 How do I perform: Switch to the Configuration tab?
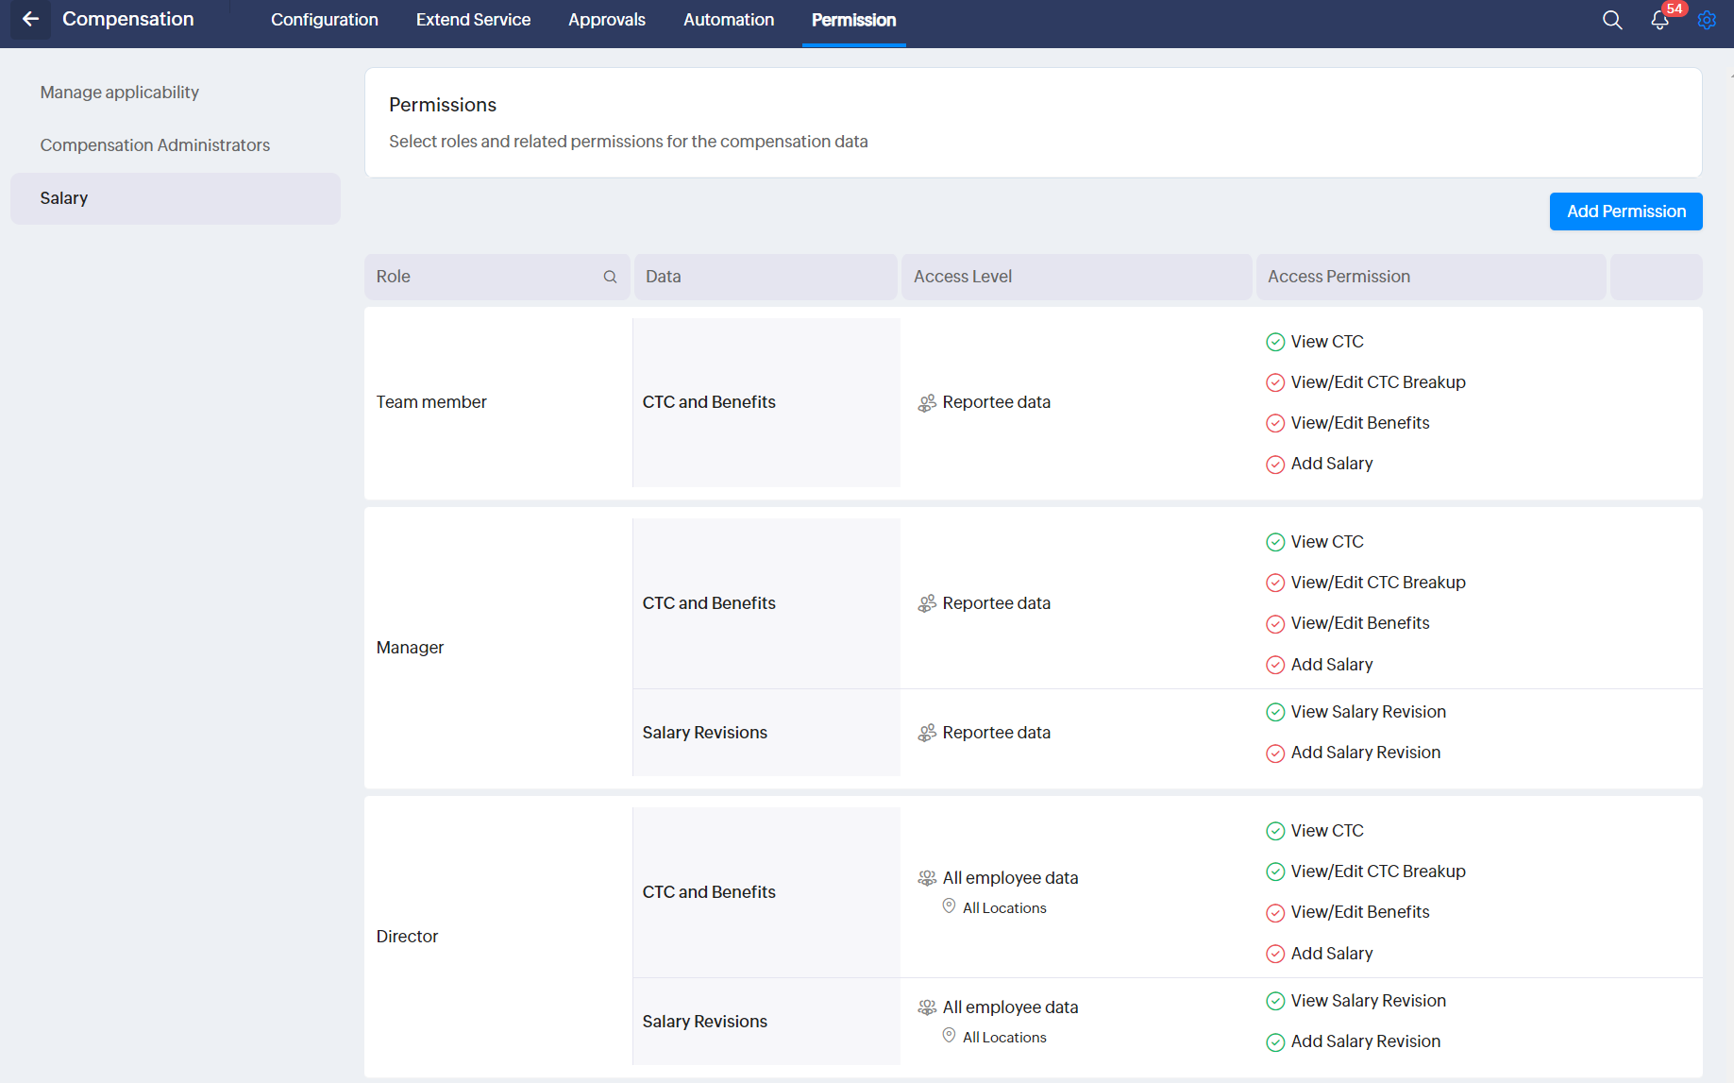tap(324, 20)
